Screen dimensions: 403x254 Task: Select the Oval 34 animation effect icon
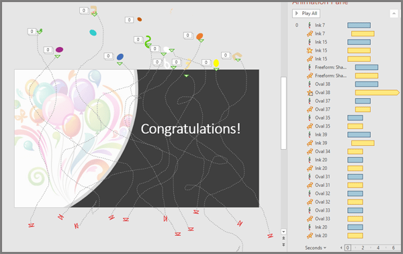[x=310, y=151]
